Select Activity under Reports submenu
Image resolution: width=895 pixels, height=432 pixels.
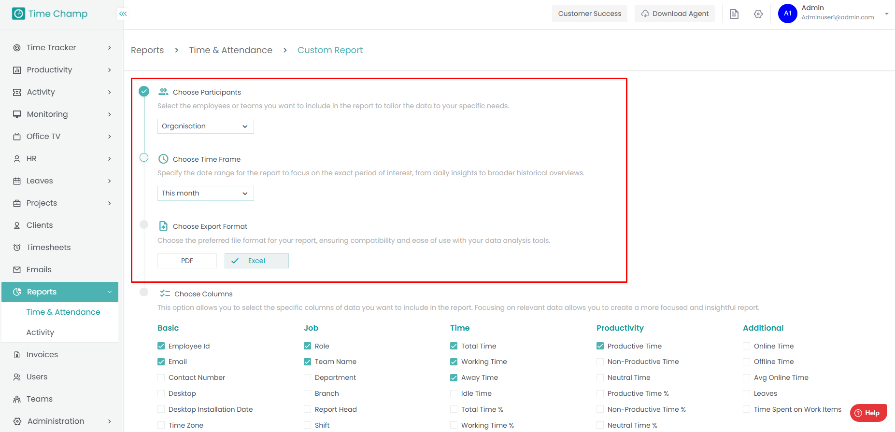pos(40,332)
